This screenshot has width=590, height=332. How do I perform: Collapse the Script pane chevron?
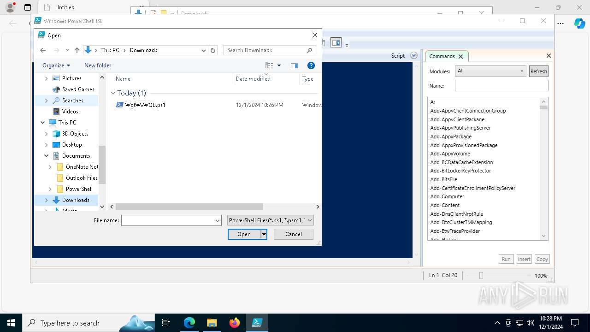(x=413, y=56)
